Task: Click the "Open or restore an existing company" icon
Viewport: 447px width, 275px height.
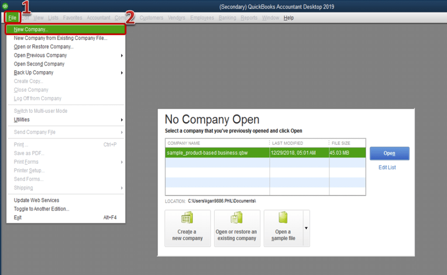Action: (x=237, y=227)
